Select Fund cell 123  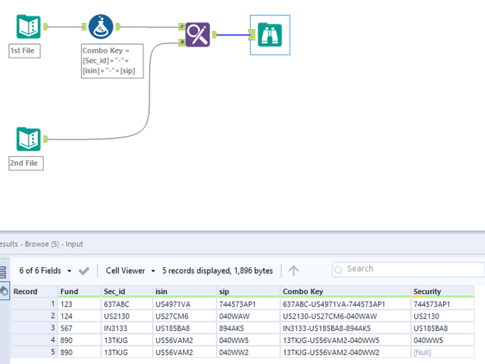coord(79,304)
